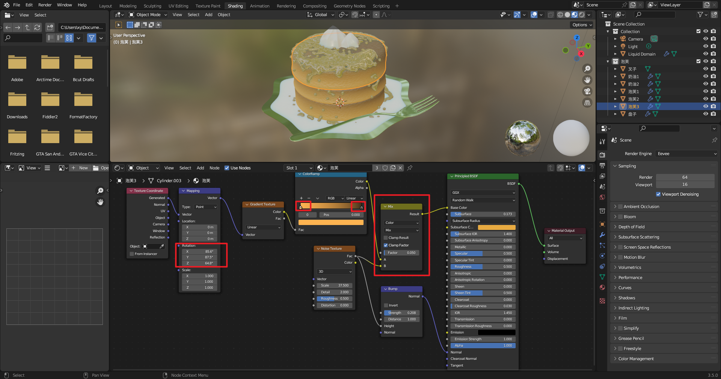Open the Object Data properties tab
Image resolution: width=721 pixels, height=379 pixels.
coord(602,277)
